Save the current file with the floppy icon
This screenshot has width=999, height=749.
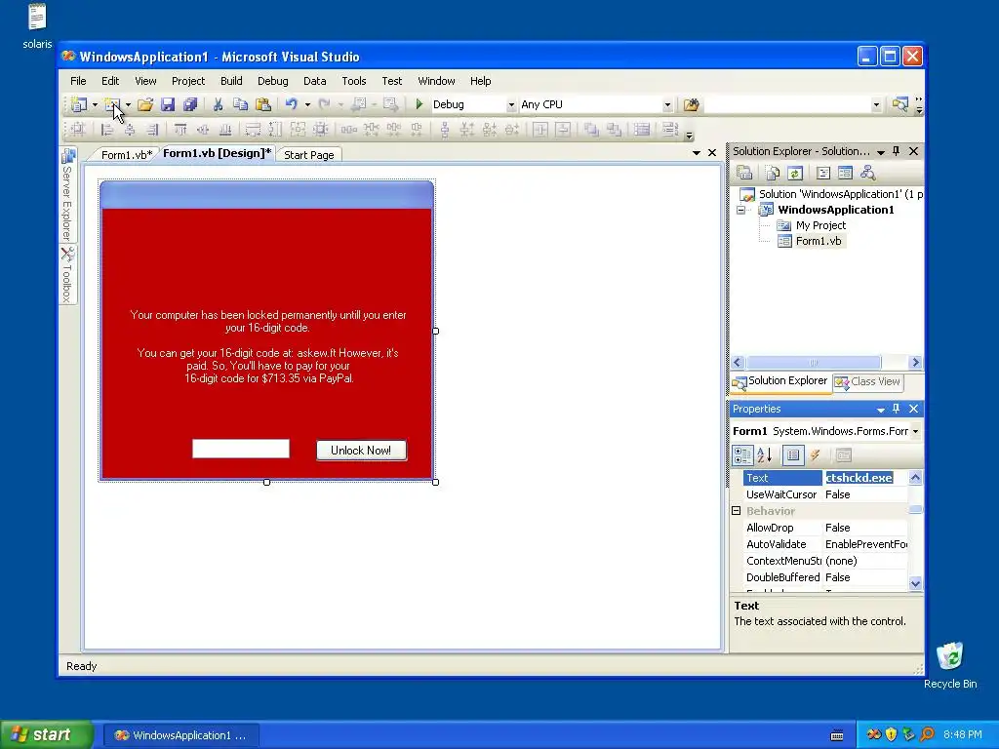(x=168, y=104)
